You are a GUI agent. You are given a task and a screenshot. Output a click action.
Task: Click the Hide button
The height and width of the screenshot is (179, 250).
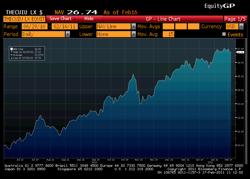[x=89, y=19]
